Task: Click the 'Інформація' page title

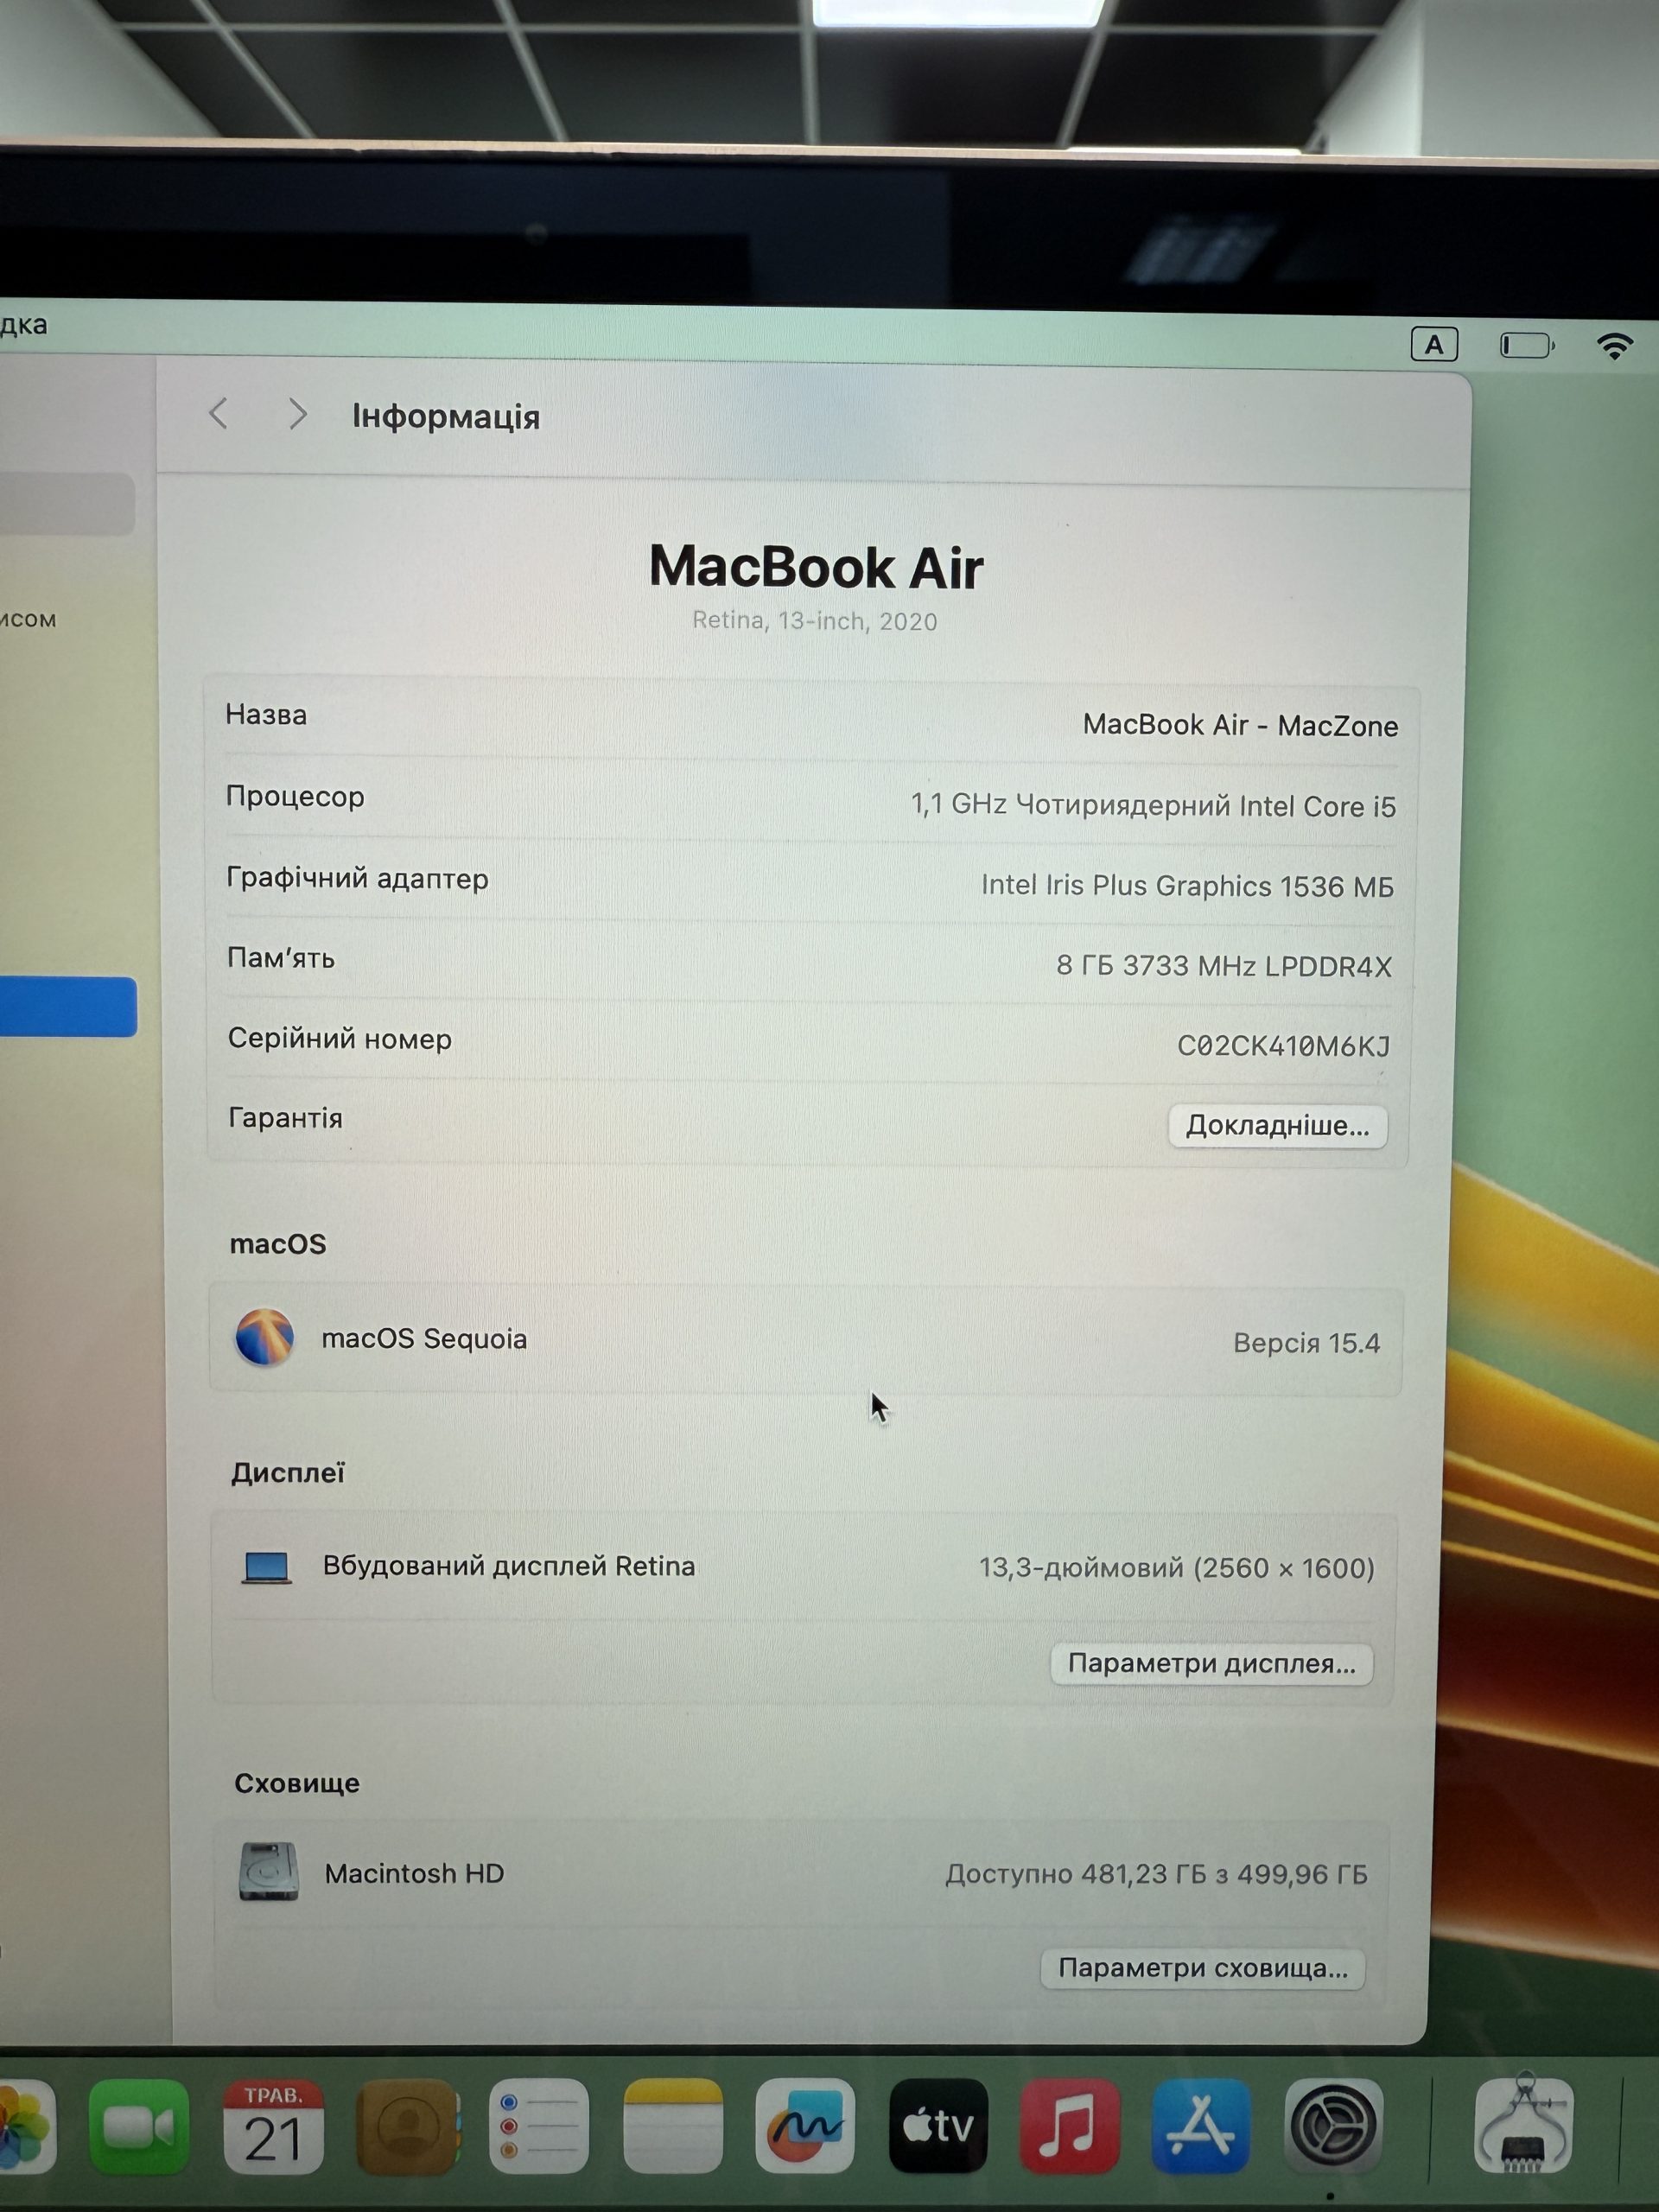Action: tap(445, 416)
